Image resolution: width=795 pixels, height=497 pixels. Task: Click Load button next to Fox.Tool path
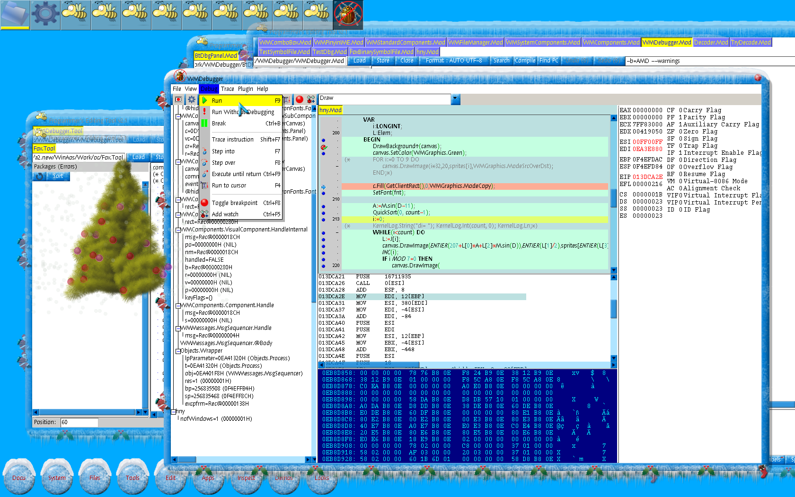(139, 157)
